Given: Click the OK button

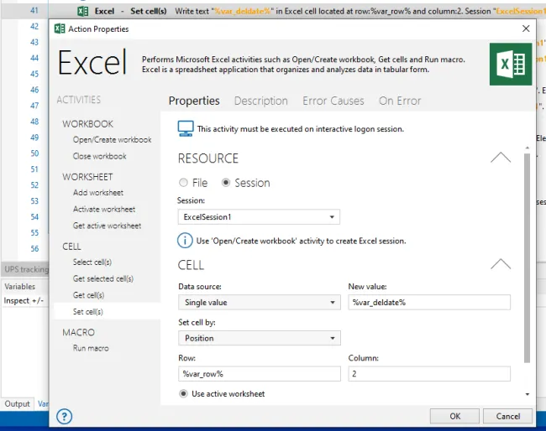Looking at the screenshot, I should tap(454, 416).
